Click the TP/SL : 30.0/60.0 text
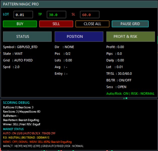This screenshot has height=151, width=158. click(x=119, y=73)
